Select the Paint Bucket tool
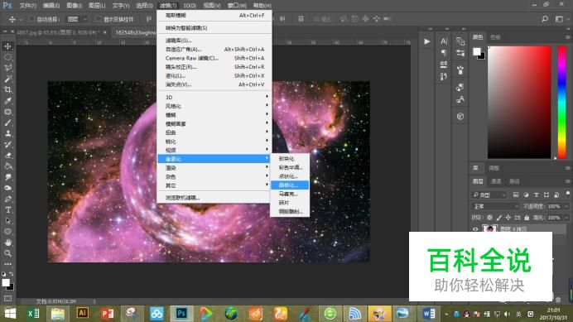Viewport: 573px width, 322px height. coord(7,166)
